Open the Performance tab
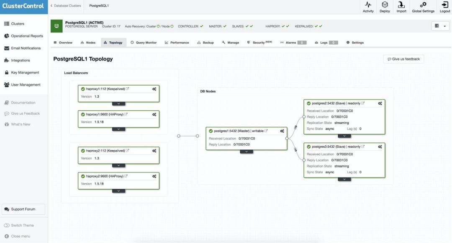 pyautogui.click(x=177, y=43)
